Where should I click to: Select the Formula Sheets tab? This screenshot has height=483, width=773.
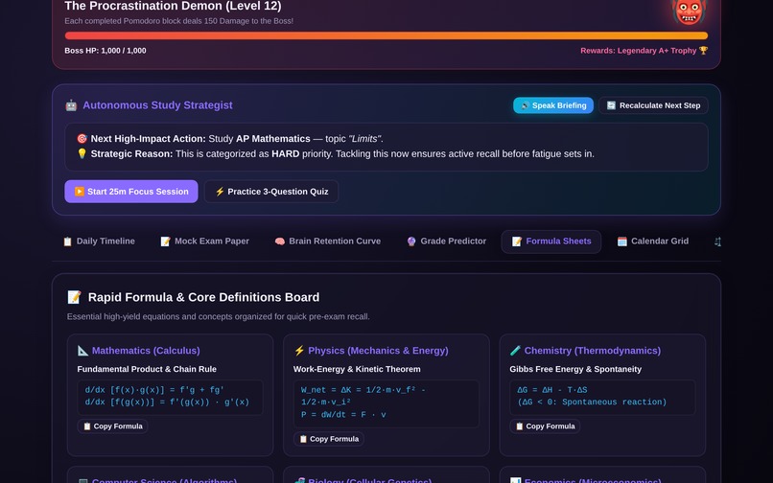(x=551, y=241)
